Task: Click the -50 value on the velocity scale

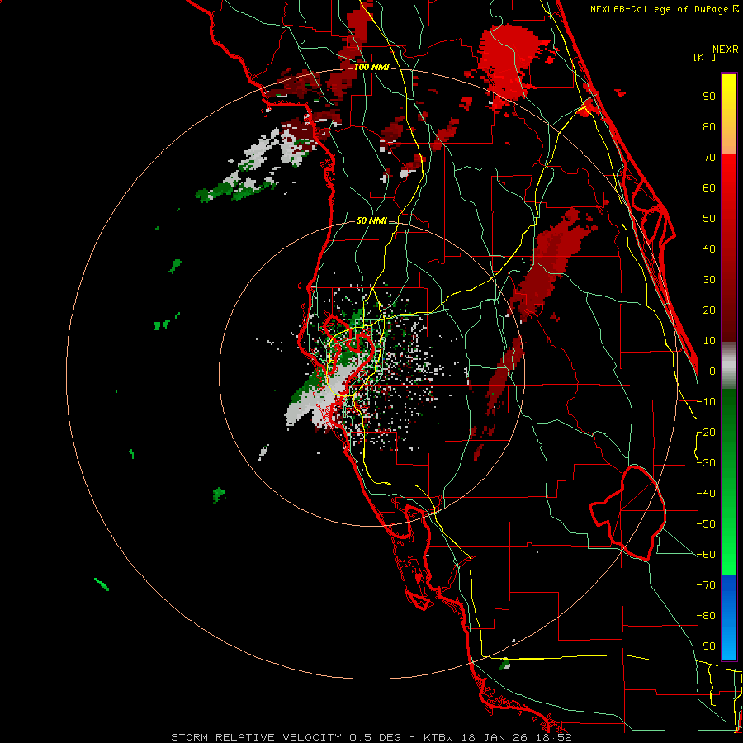Action: pos(706,524)
